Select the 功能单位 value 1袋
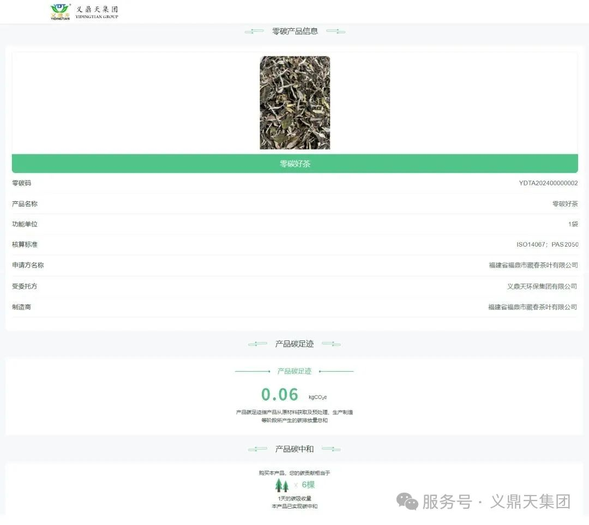Viewport: 589px width, 525px height. [x=573, y=224]
